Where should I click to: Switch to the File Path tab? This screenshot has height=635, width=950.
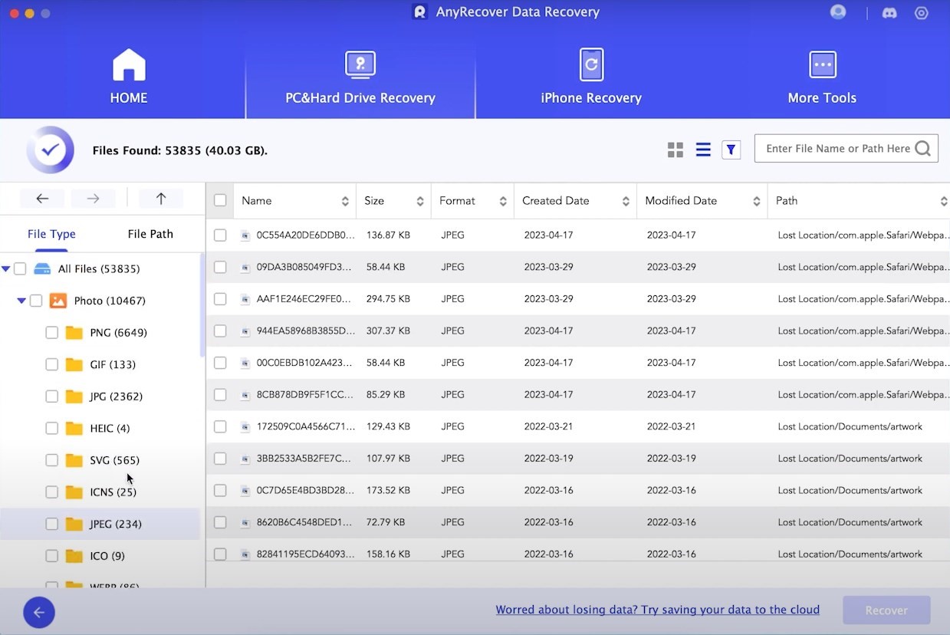pos(150,234)
